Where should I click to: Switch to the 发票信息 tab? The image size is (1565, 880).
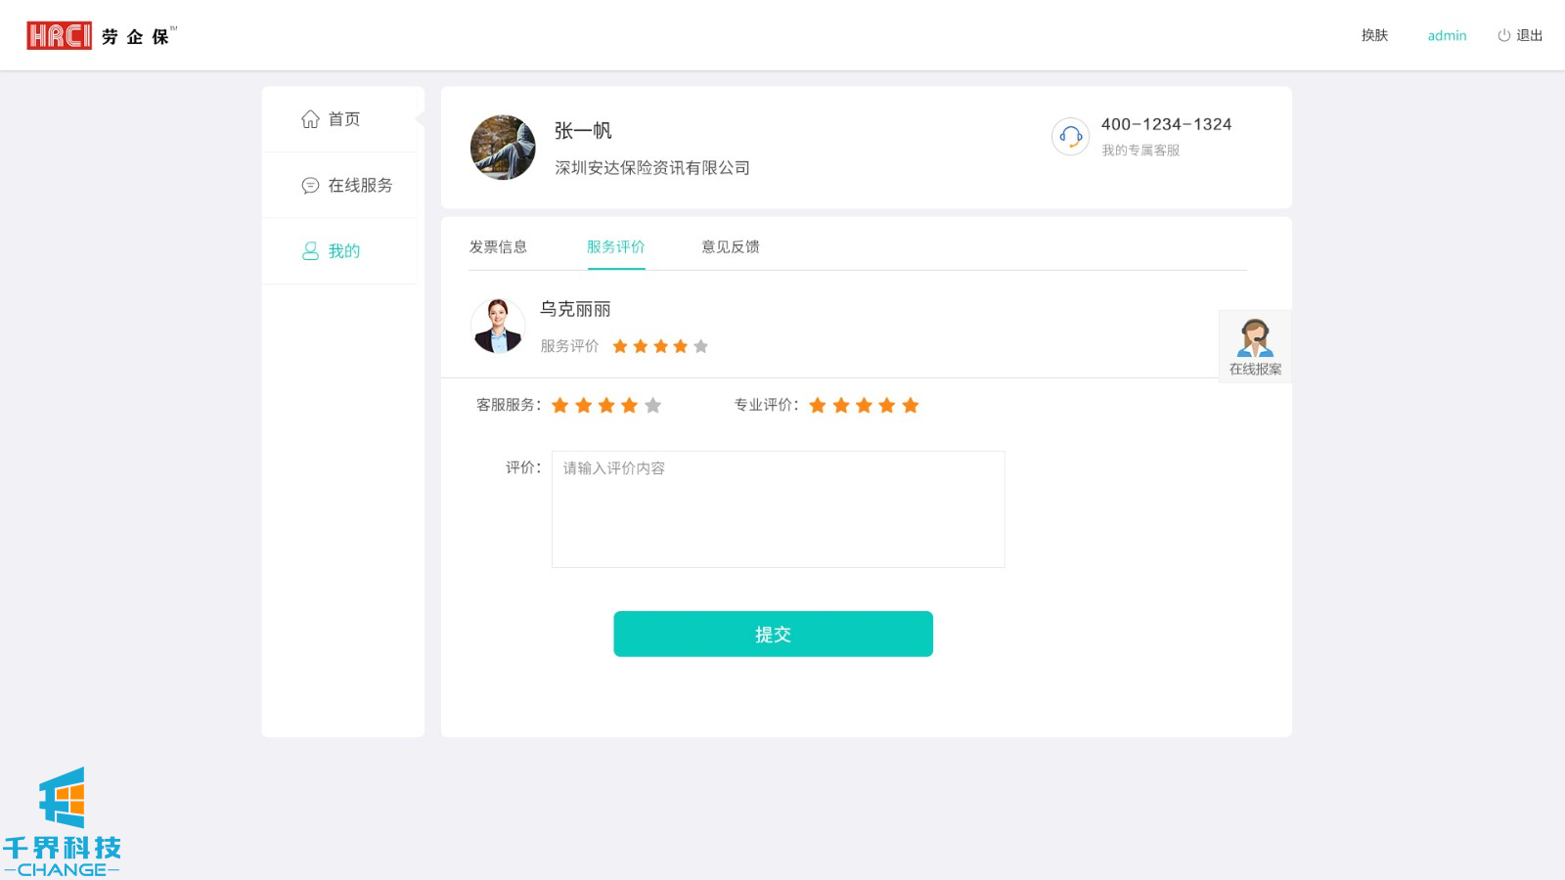(x=498, y=247)
